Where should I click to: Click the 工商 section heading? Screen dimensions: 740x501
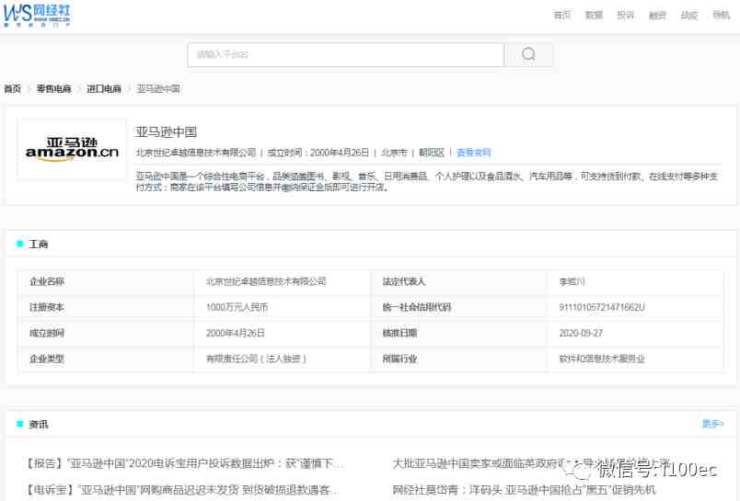click(x=39, y=245)
